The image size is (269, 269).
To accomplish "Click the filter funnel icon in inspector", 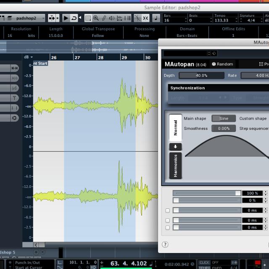I will coord(15,98).
